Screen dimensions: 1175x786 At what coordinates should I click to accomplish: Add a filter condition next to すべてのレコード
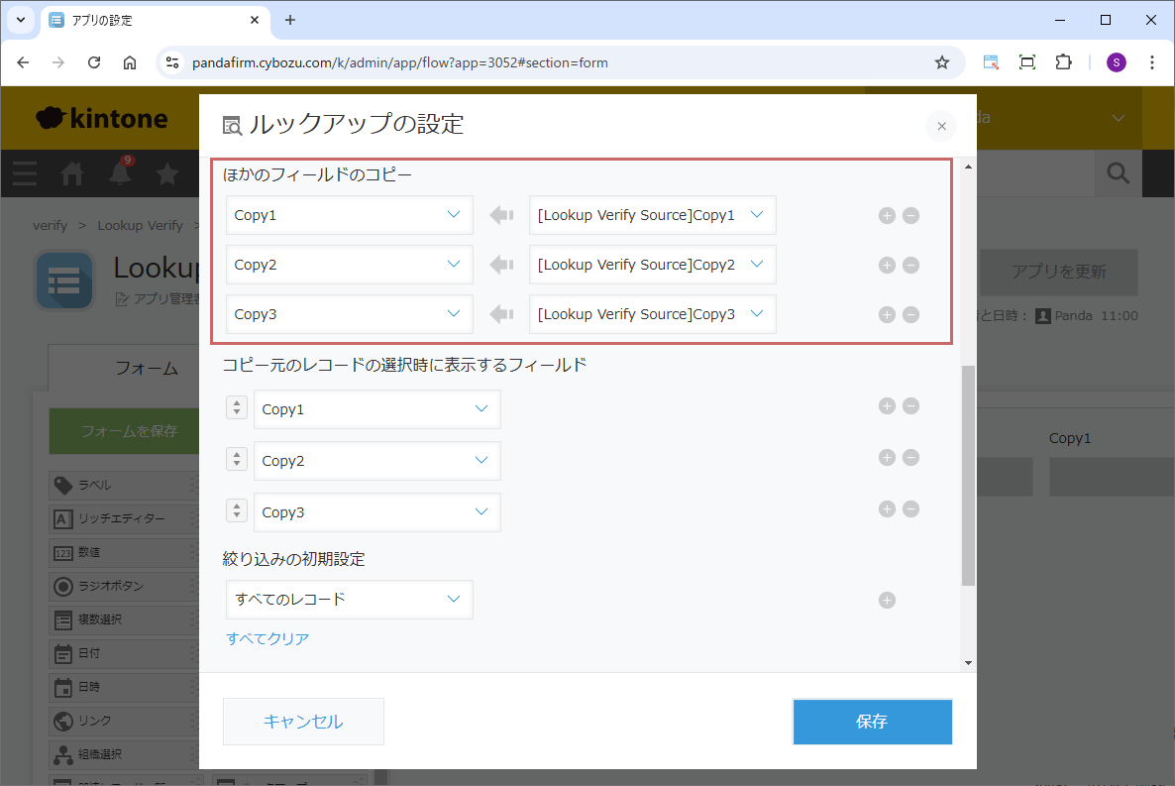[887, 600]
